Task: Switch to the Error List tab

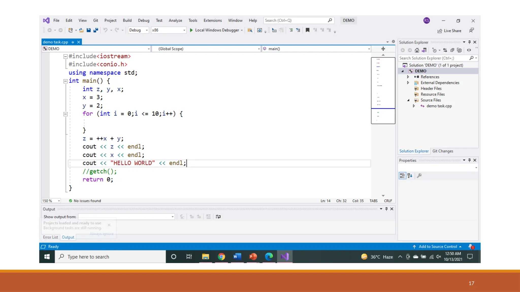Action: click(51, 237)
